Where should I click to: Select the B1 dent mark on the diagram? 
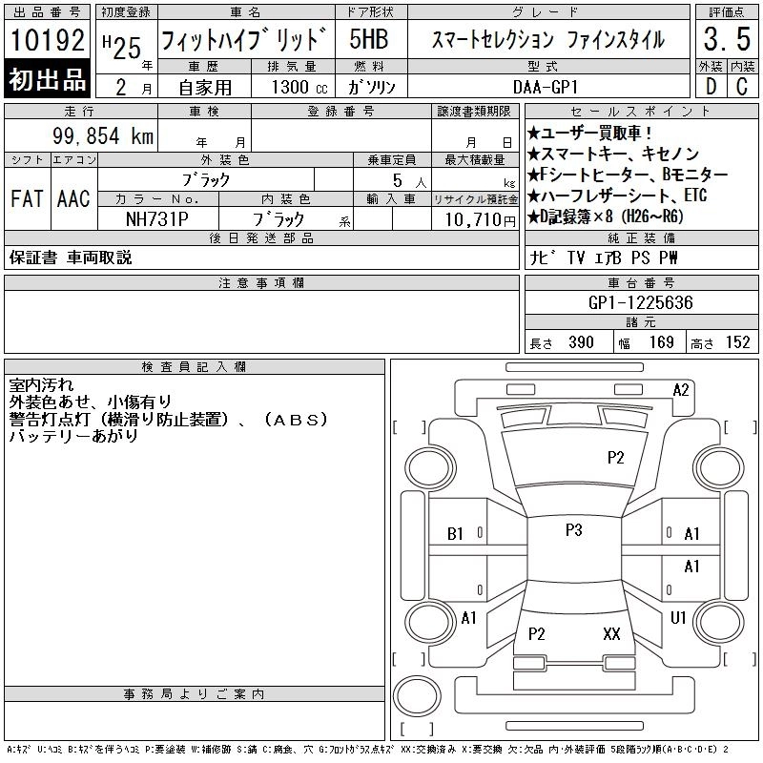tap(456, 534)
